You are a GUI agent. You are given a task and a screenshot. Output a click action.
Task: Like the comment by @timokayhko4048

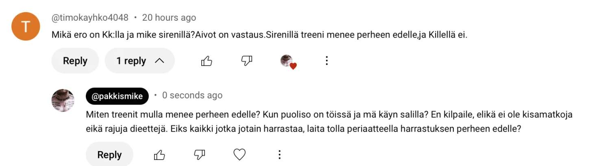(207, 61)
